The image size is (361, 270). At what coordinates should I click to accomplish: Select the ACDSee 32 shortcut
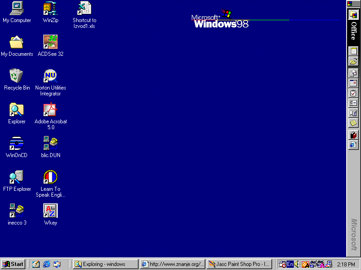[51, 42]
